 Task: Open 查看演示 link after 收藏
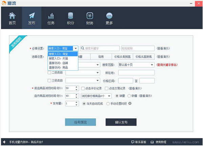pyautogui.click(x=145, y=96)
